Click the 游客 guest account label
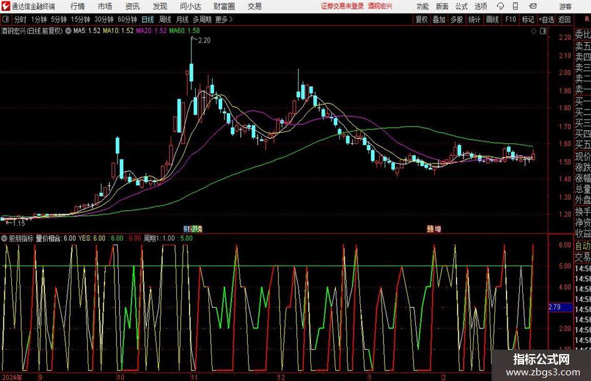 tap(565, 6)
